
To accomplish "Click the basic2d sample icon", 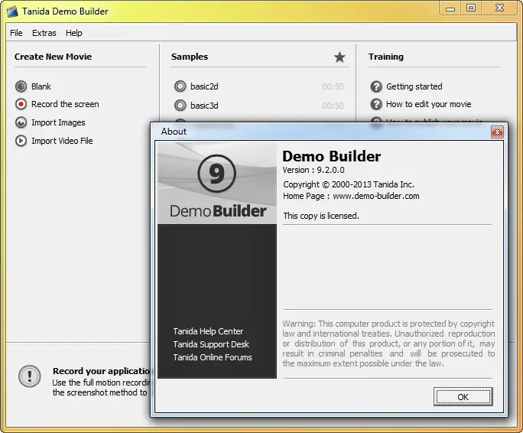I will point(180,86).
